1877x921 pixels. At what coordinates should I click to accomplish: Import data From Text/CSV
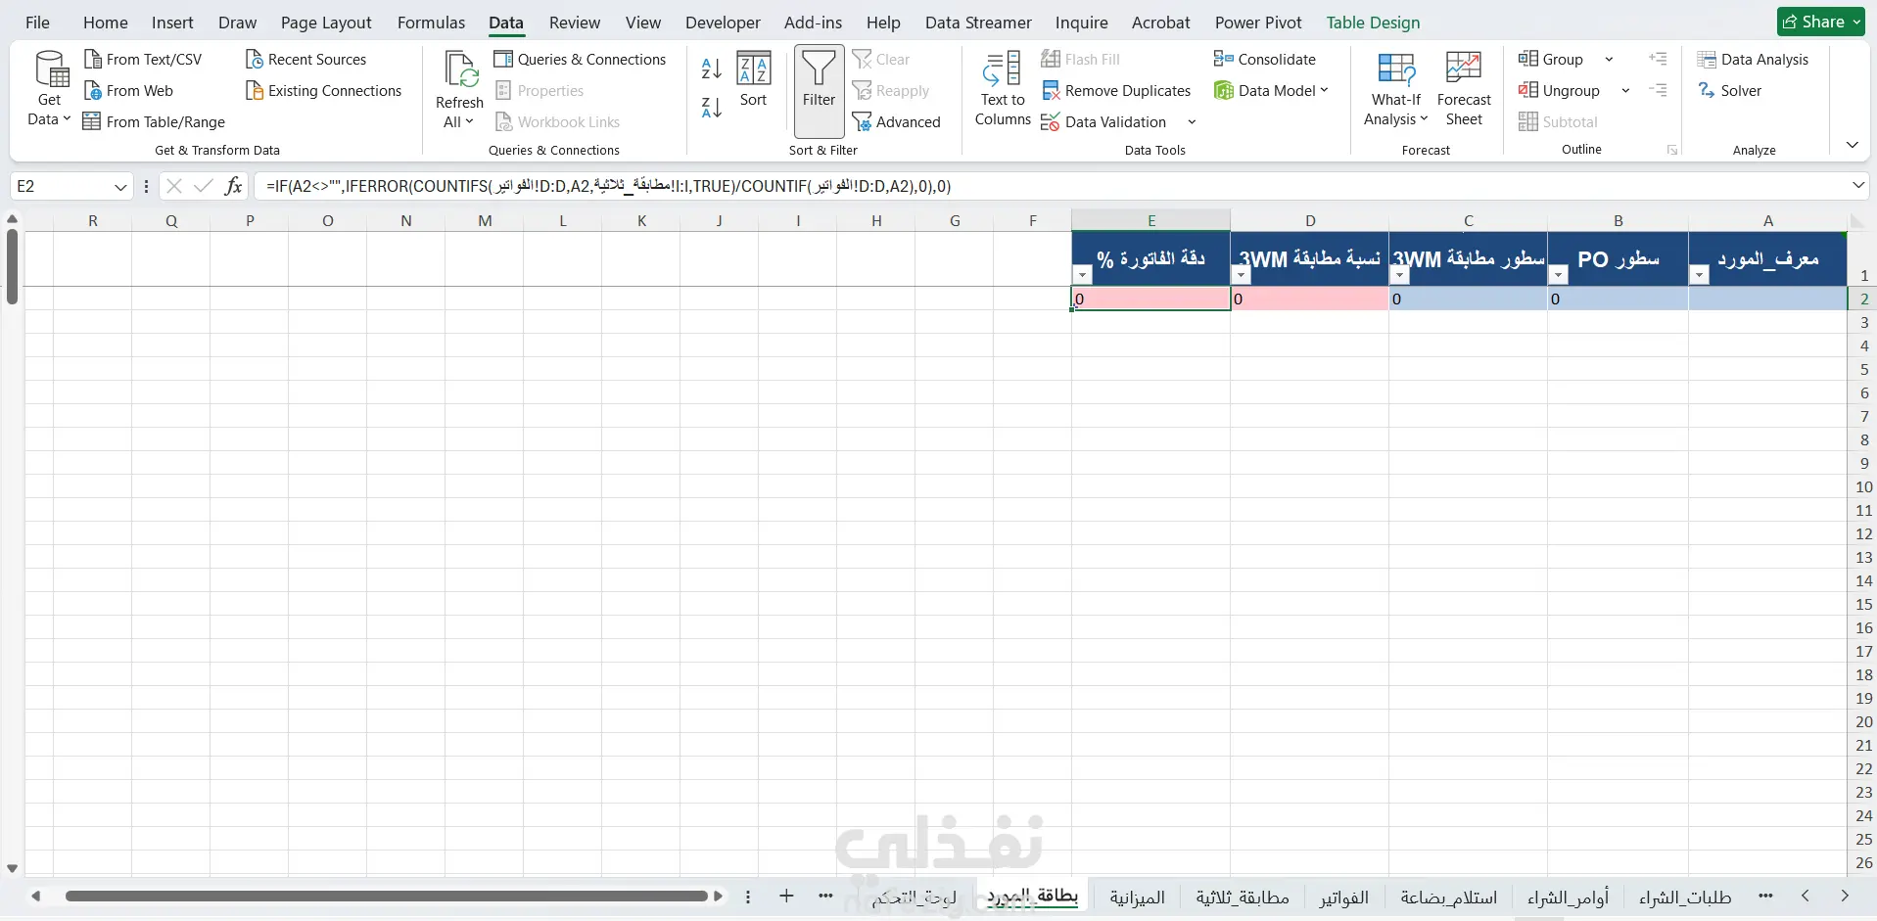point(143,59)
